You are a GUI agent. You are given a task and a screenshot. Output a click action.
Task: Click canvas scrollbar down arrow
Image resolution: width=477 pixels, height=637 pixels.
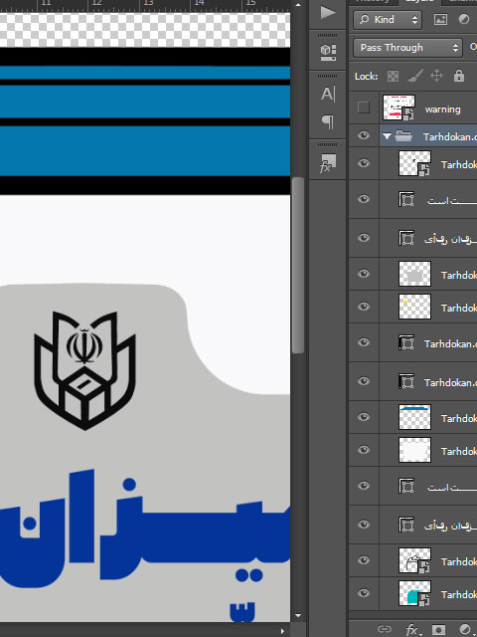298,616
